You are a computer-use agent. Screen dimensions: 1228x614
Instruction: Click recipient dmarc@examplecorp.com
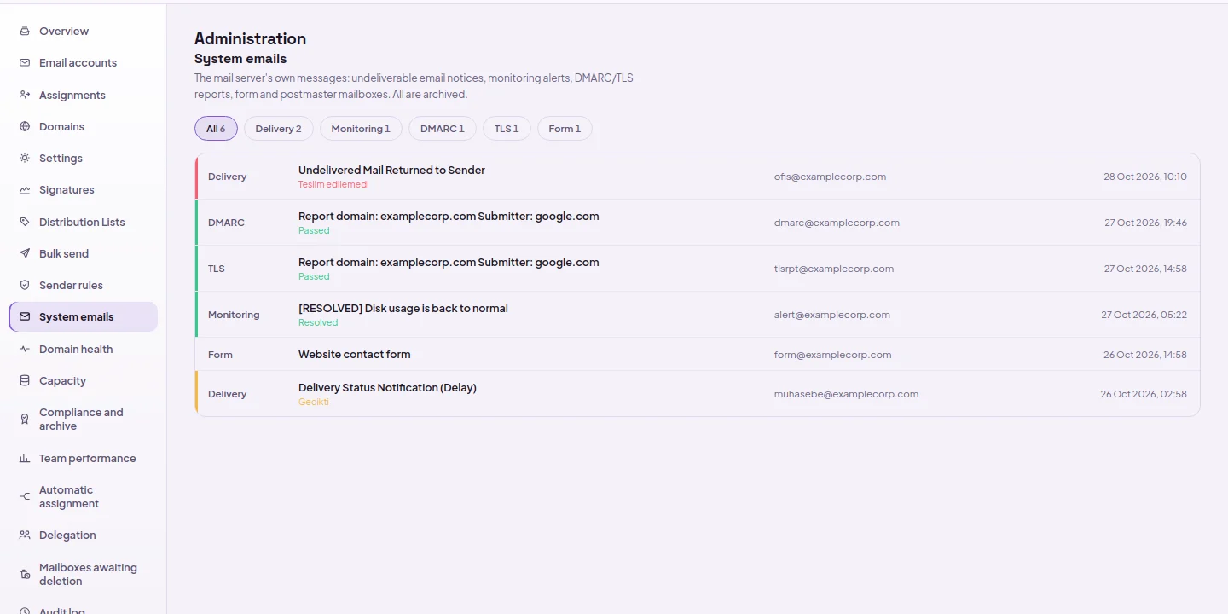tap(837, 223)
